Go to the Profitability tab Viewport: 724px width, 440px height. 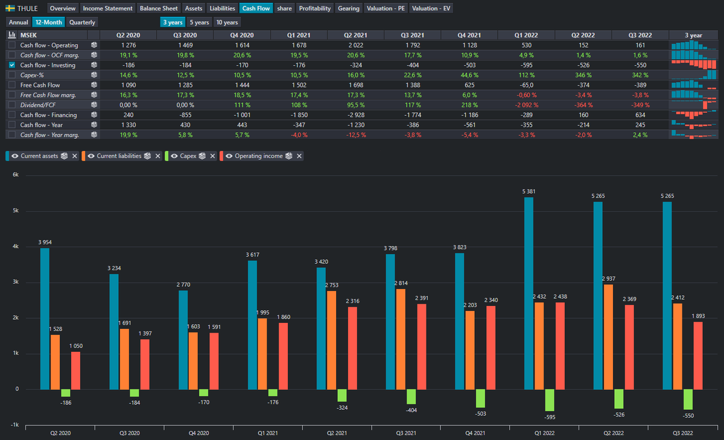[x=315, y=8]
